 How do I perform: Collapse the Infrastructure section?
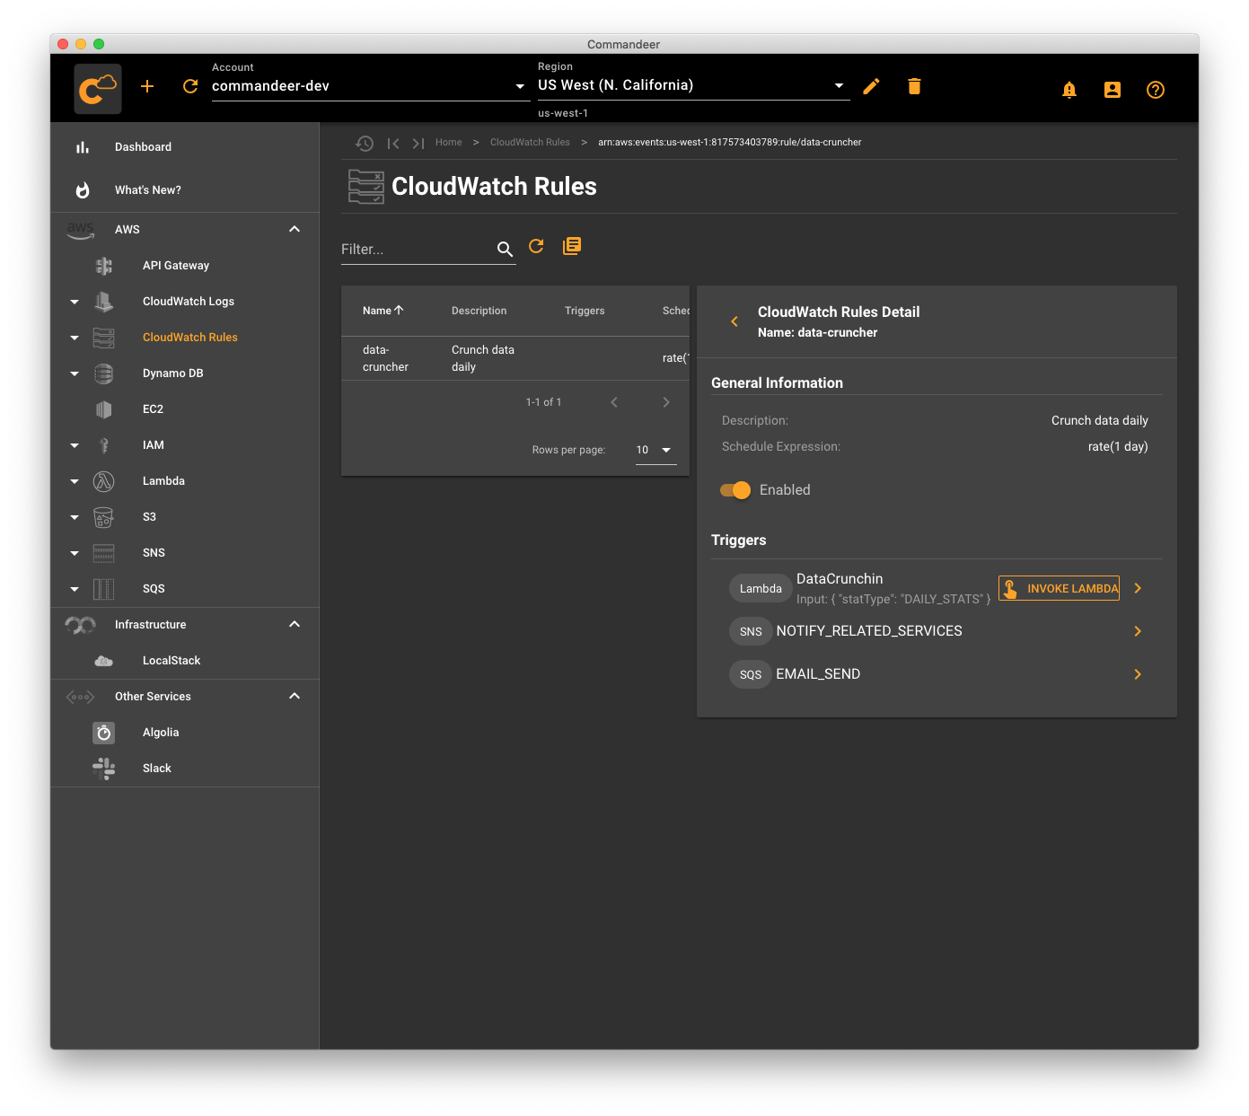(x=295, y=625)
